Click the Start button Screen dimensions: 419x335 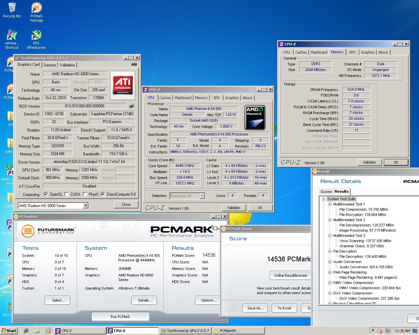point(9,330)
